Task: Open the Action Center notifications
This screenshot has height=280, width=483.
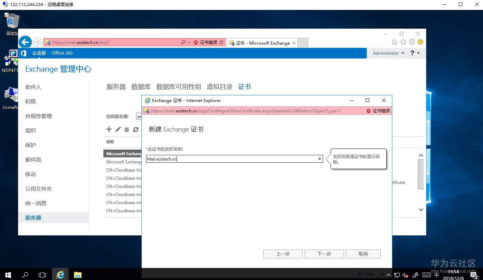Action: tap(473, 274)
